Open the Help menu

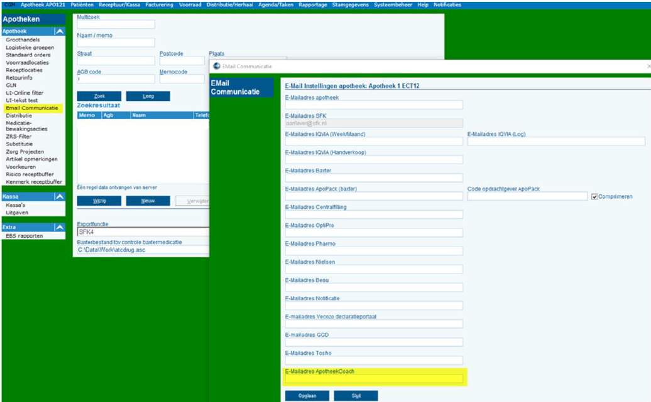pos(423,4)
